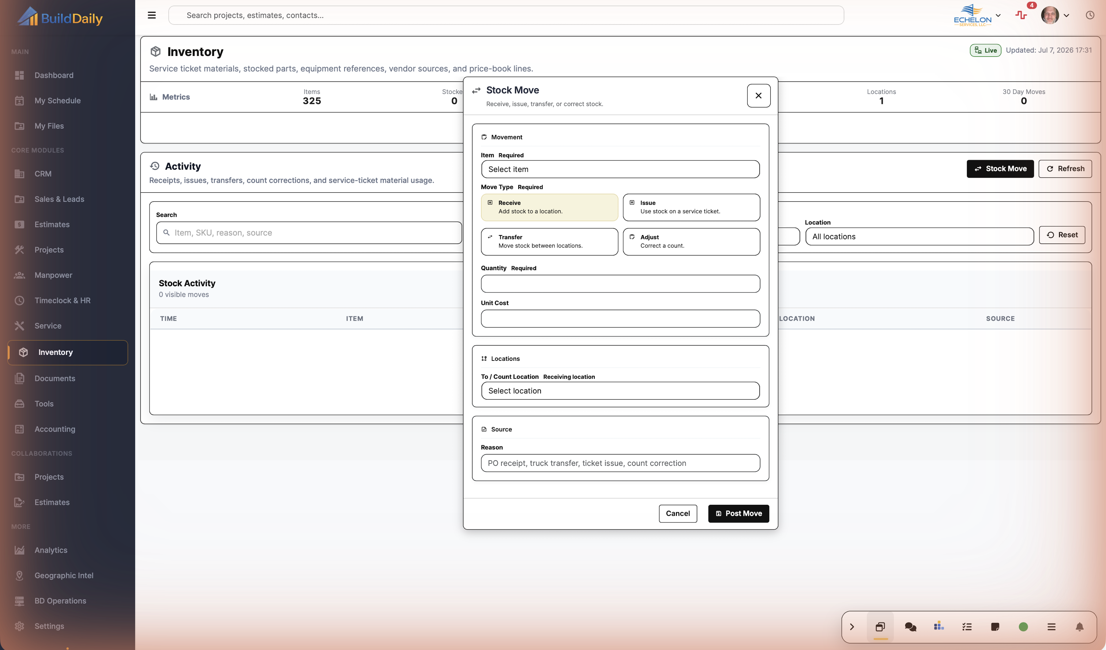The width and height of the screenshot is (1106, 650).
Task: Click the Cancel button in dialog
Action: coord(678,514)
